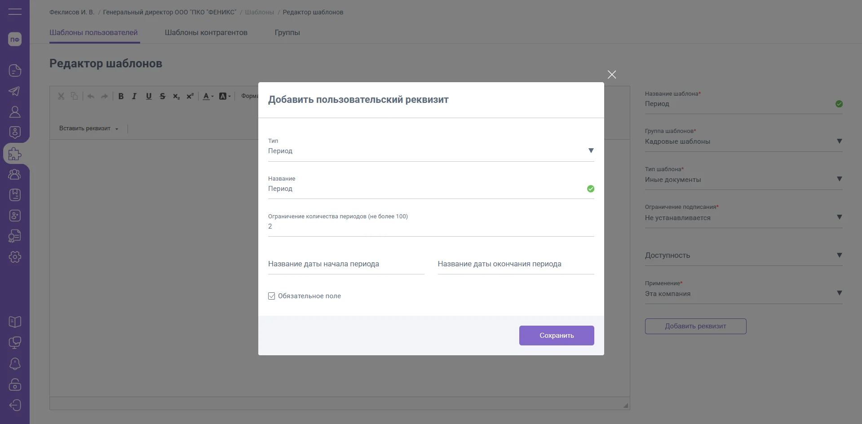Switch to the 'Группы' tab

287,32
